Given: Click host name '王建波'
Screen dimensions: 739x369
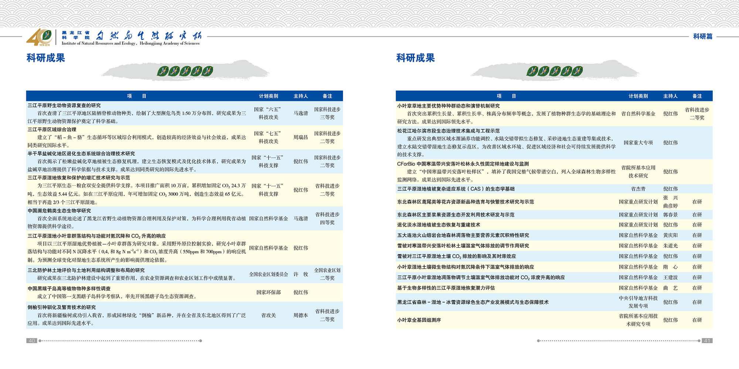Looking at the screenshot, I should point(670,277).
